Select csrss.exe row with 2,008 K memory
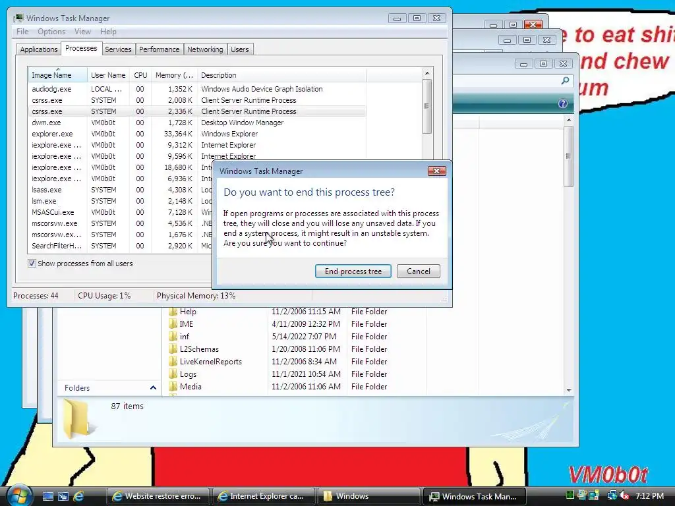 point(197,100)
